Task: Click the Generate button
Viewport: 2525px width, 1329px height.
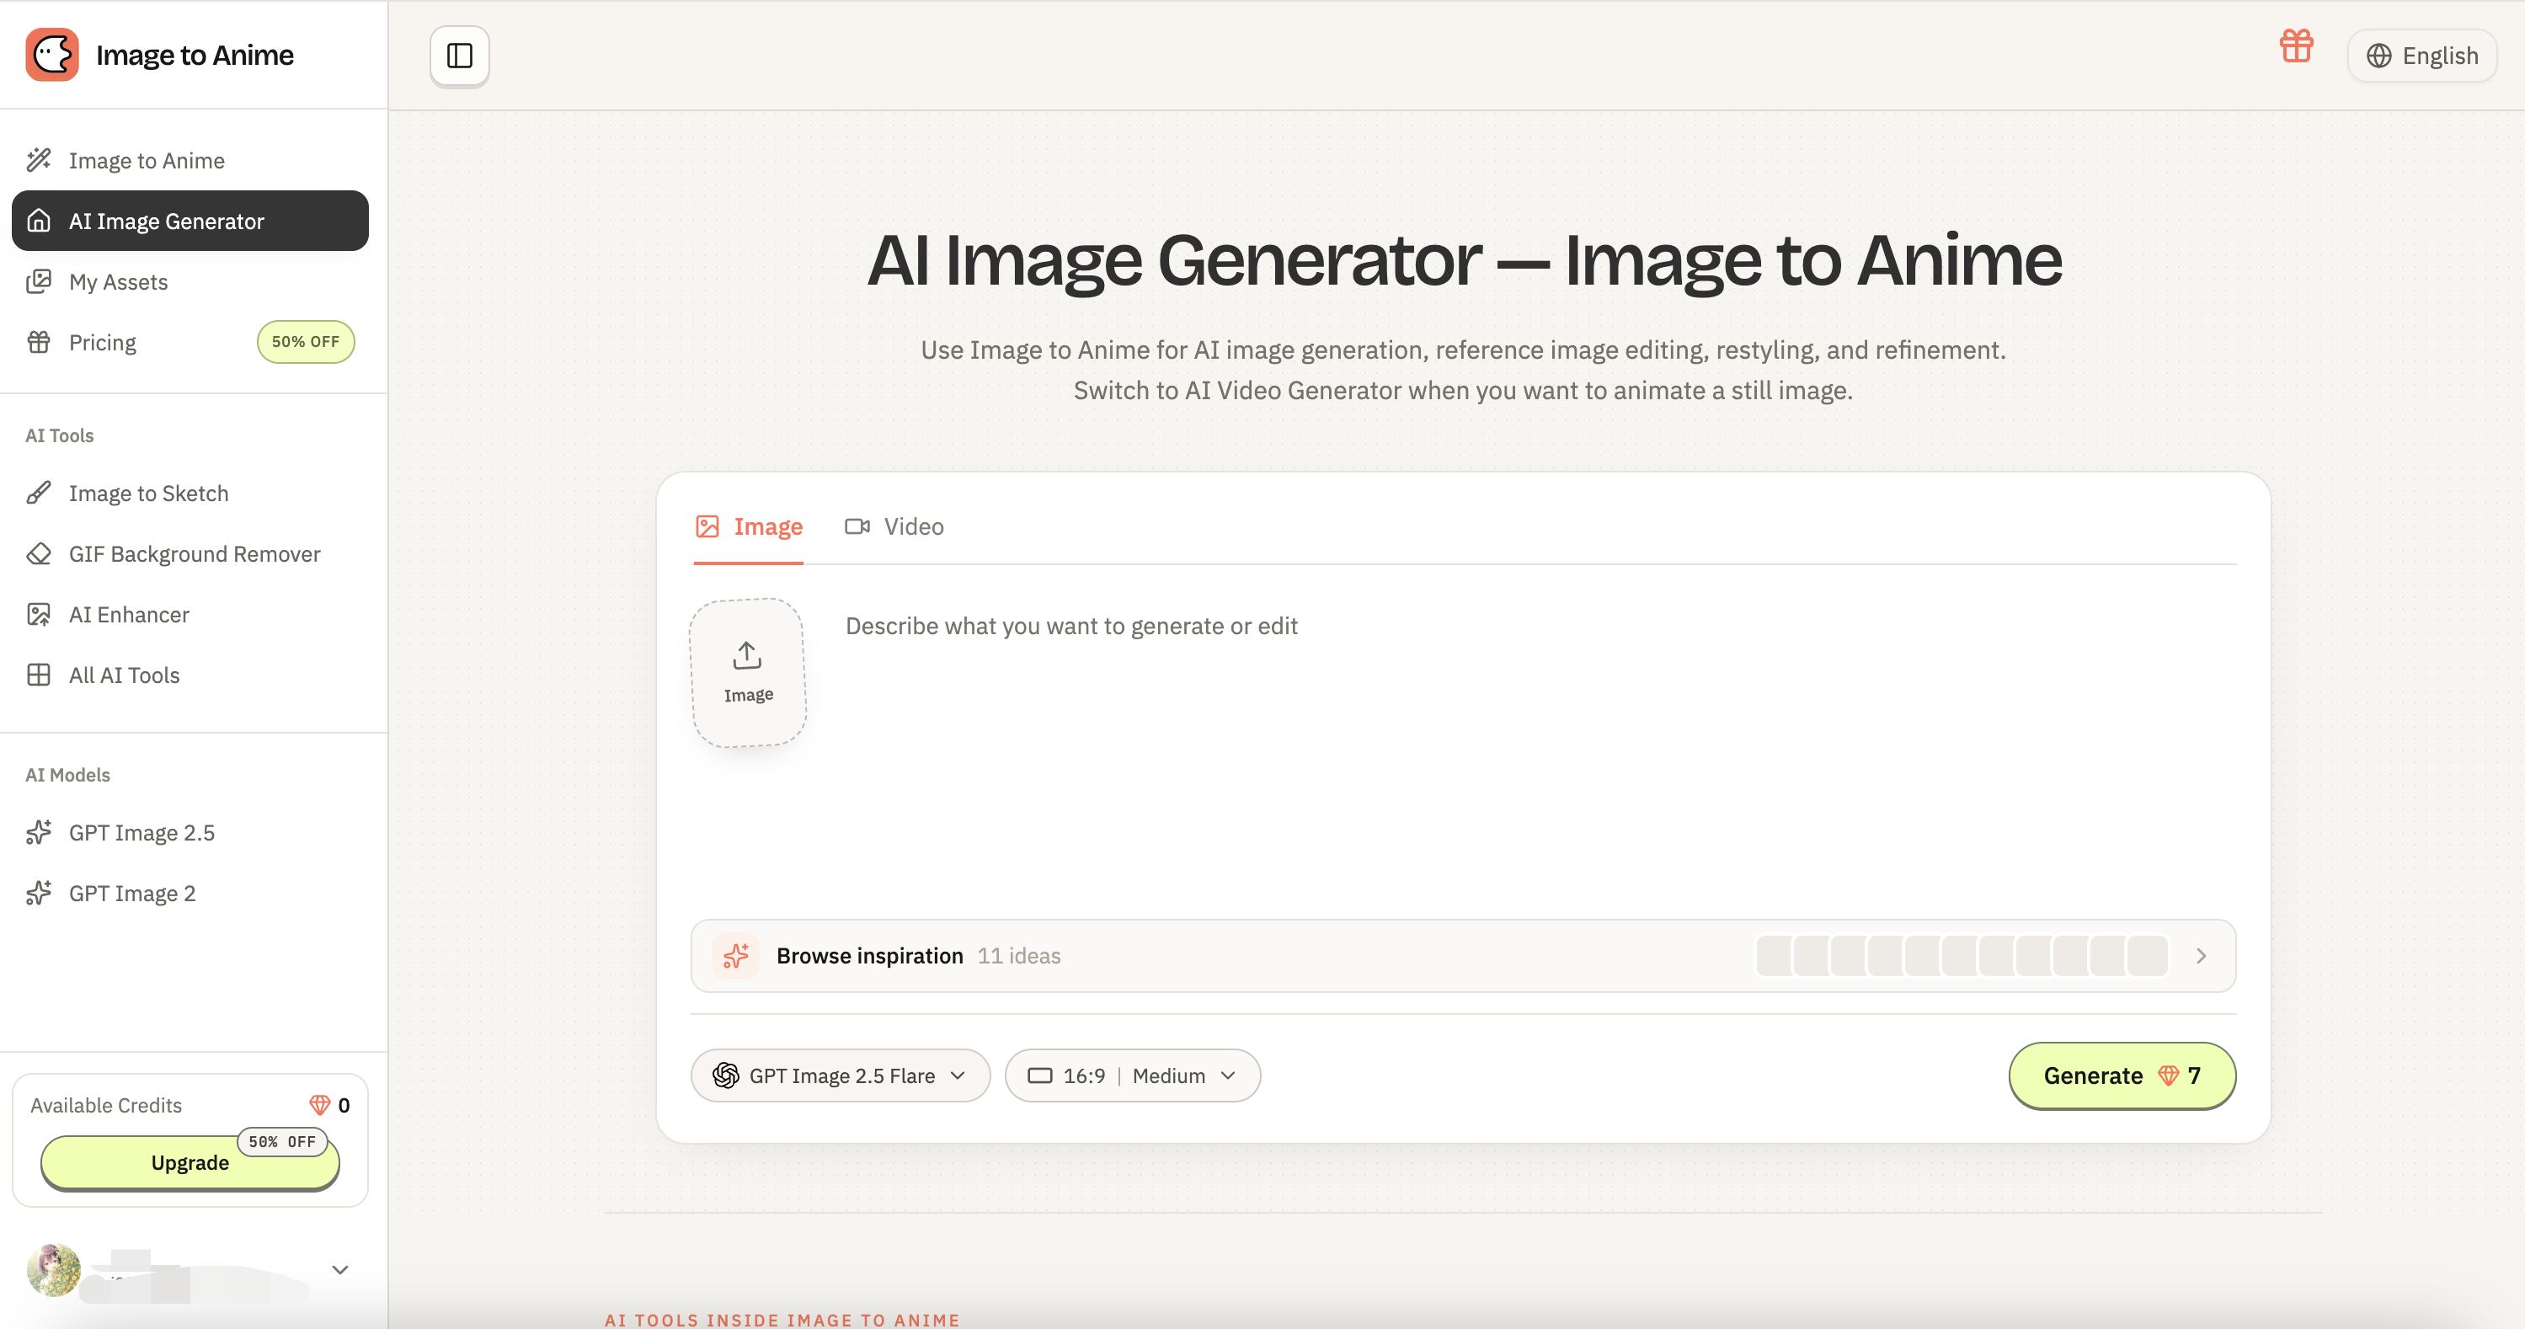Action: point(2122,1076)
